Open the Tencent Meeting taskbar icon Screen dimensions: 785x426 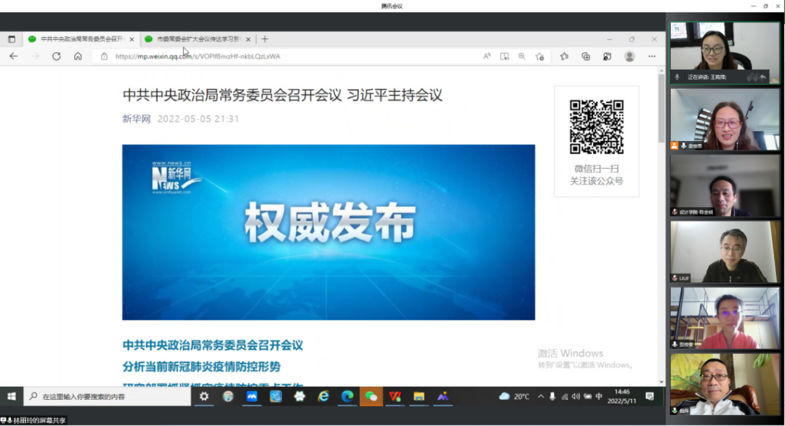(251, 396)
